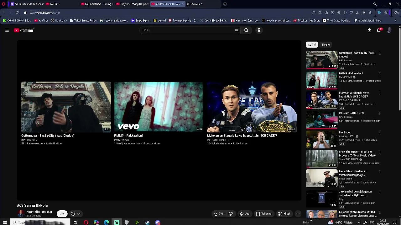Open options for PMMP Rakkaalleni sidebar video
Image resolution: width=401 pixels, height=225 pixels.
pyautogui.click(x=380, y=74)
